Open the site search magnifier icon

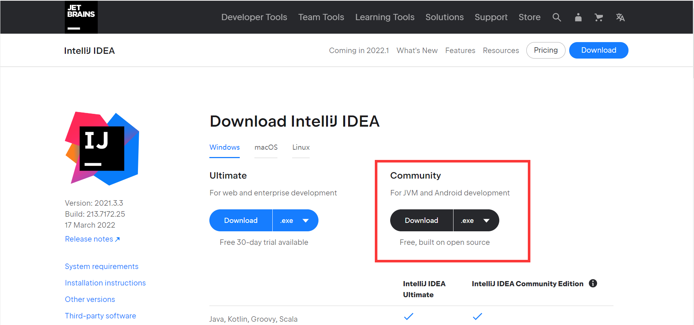557,17
